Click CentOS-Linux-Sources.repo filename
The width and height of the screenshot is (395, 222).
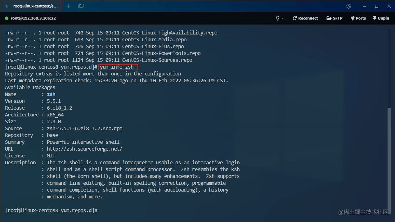click(x=157, y=60)
